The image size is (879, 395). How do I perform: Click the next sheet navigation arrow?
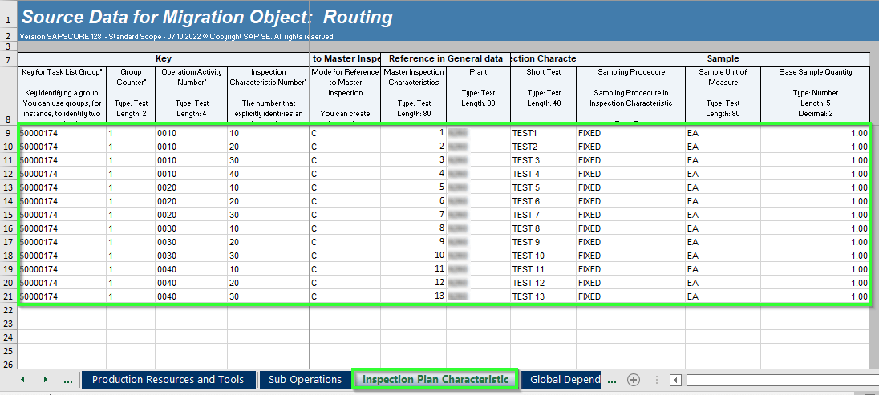pyautogui.click(x=45, y=380)
